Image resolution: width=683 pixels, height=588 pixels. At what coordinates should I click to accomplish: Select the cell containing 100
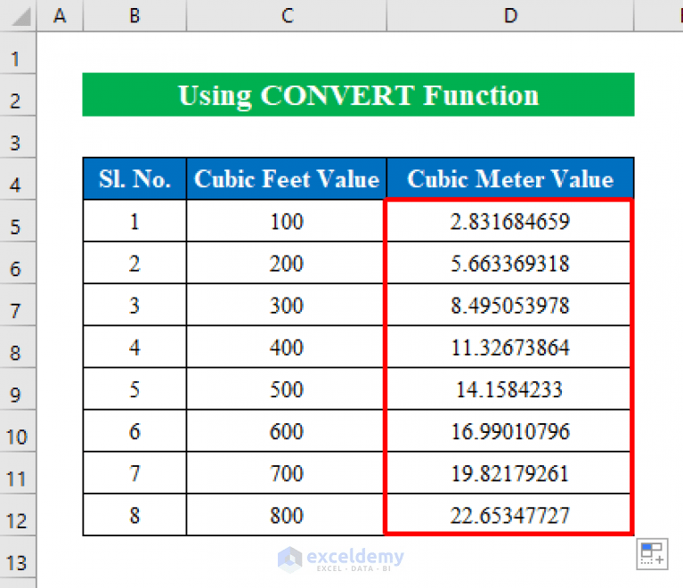point(287,221)
